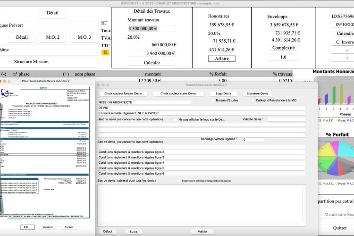Click the (-) remove phase control
Viewport: 354px width, 236px height.
(x=4, y=74)
